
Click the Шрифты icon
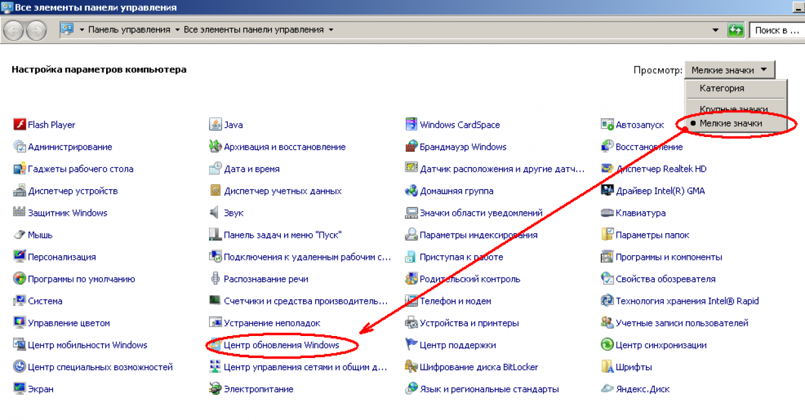pyautogui.click(x=607, y=367)
